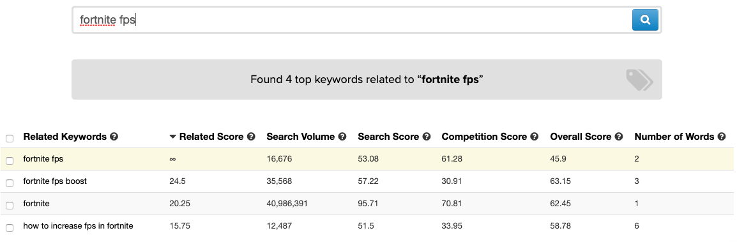Sort by Competition Score column header
This screenshot has height=242, width=737.
(x=484, y=137)
